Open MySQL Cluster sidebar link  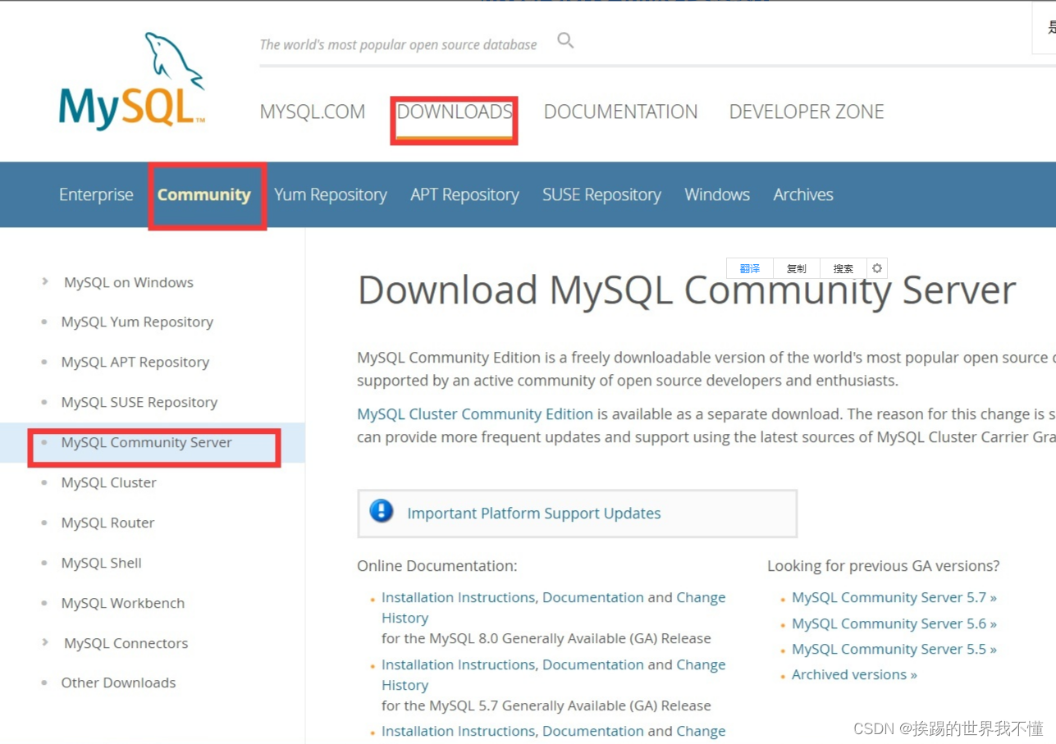coord(108,482)
